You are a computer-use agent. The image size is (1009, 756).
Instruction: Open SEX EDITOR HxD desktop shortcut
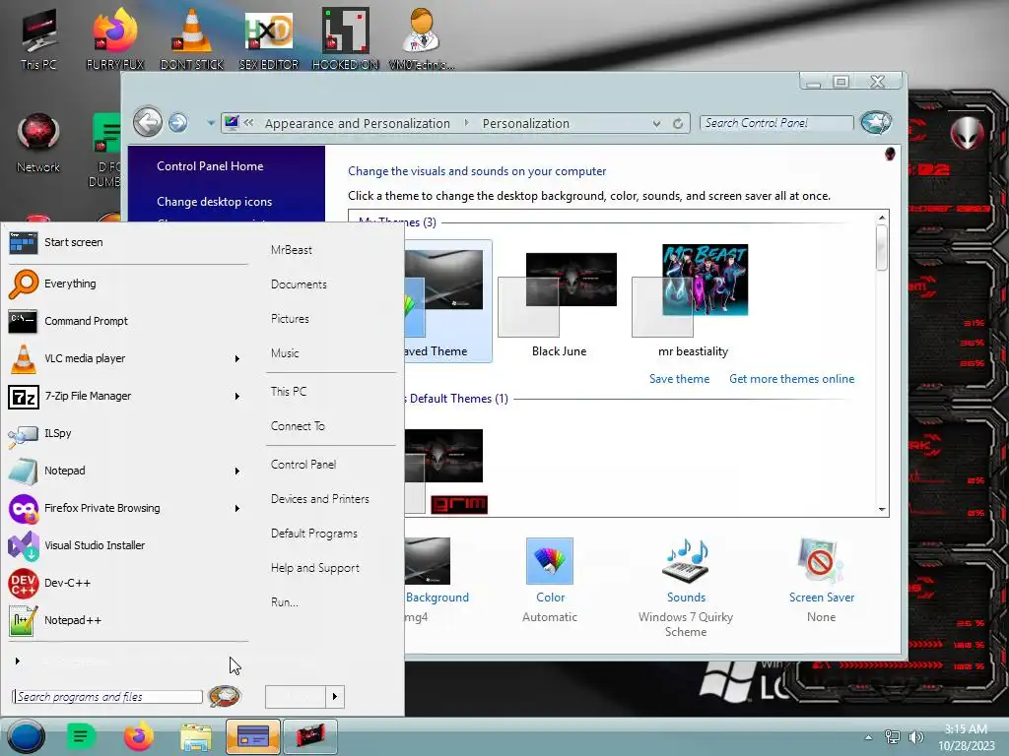[x=268, y=39]
